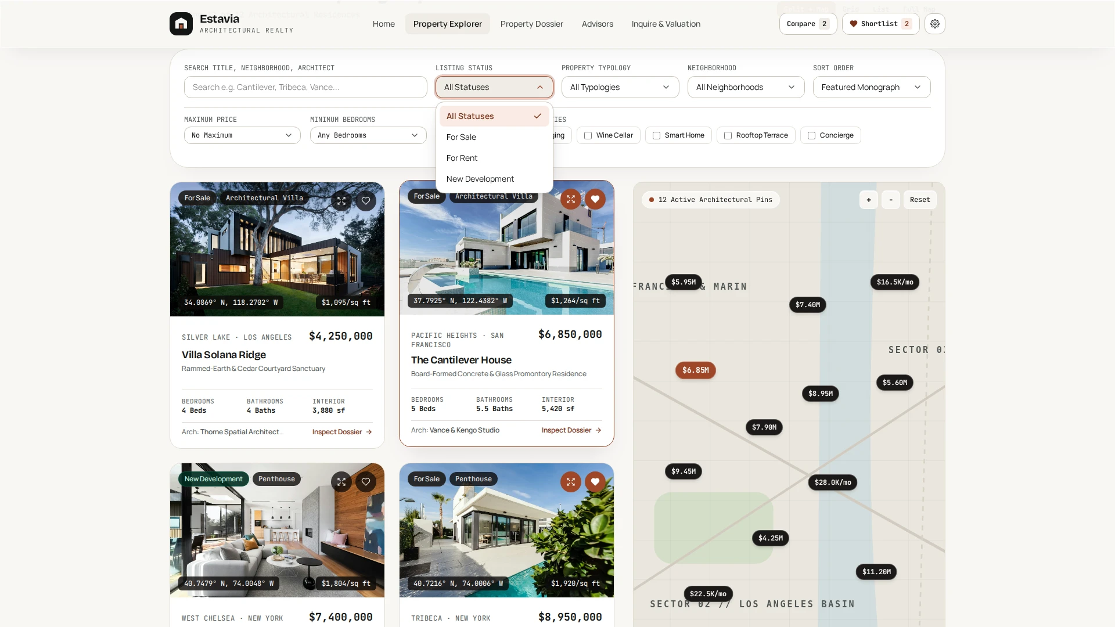Open Inspect Dossier for Villa Solana Ridge

pyautogui.click(x=342, y=432)
